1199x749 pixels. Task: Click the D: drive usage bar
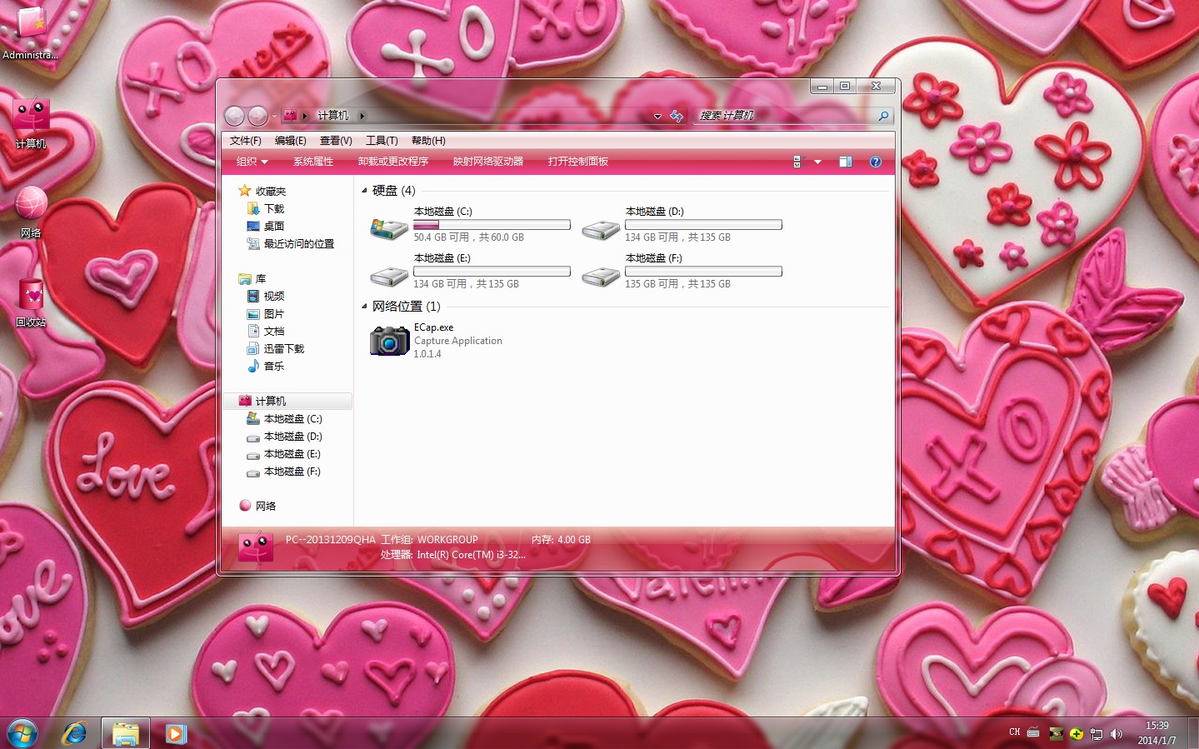[x=703, y=225]
